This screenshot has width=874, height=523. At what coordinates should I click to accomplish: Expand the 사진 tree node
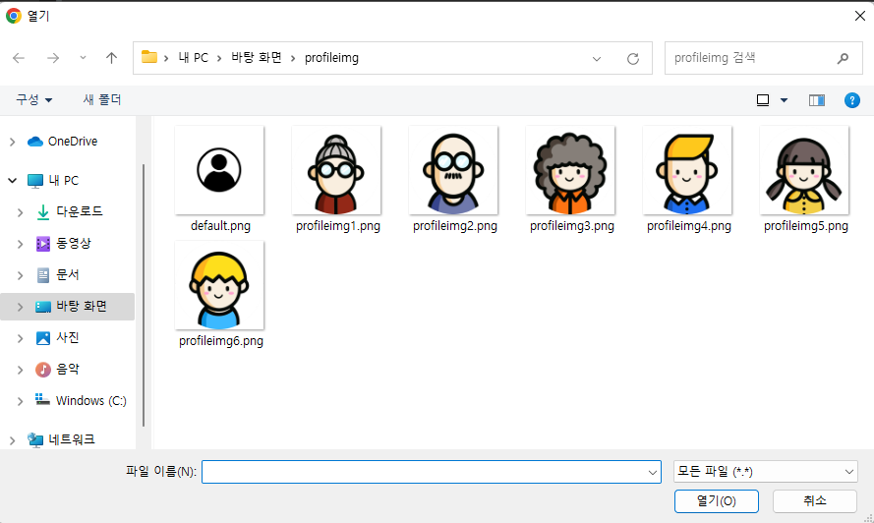(20, 338)
